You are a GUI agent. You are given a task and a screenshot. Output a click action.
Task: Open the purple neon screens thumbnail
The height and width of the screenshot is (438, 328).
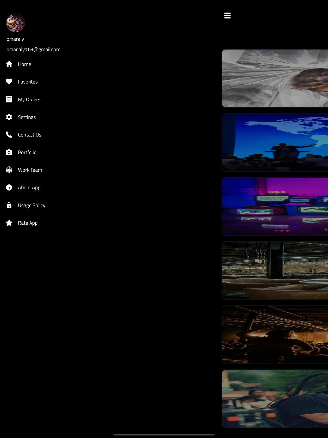(x=275, y=207)
